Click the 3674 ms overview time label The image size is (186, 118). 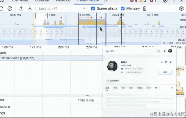(x=152, y=15)
